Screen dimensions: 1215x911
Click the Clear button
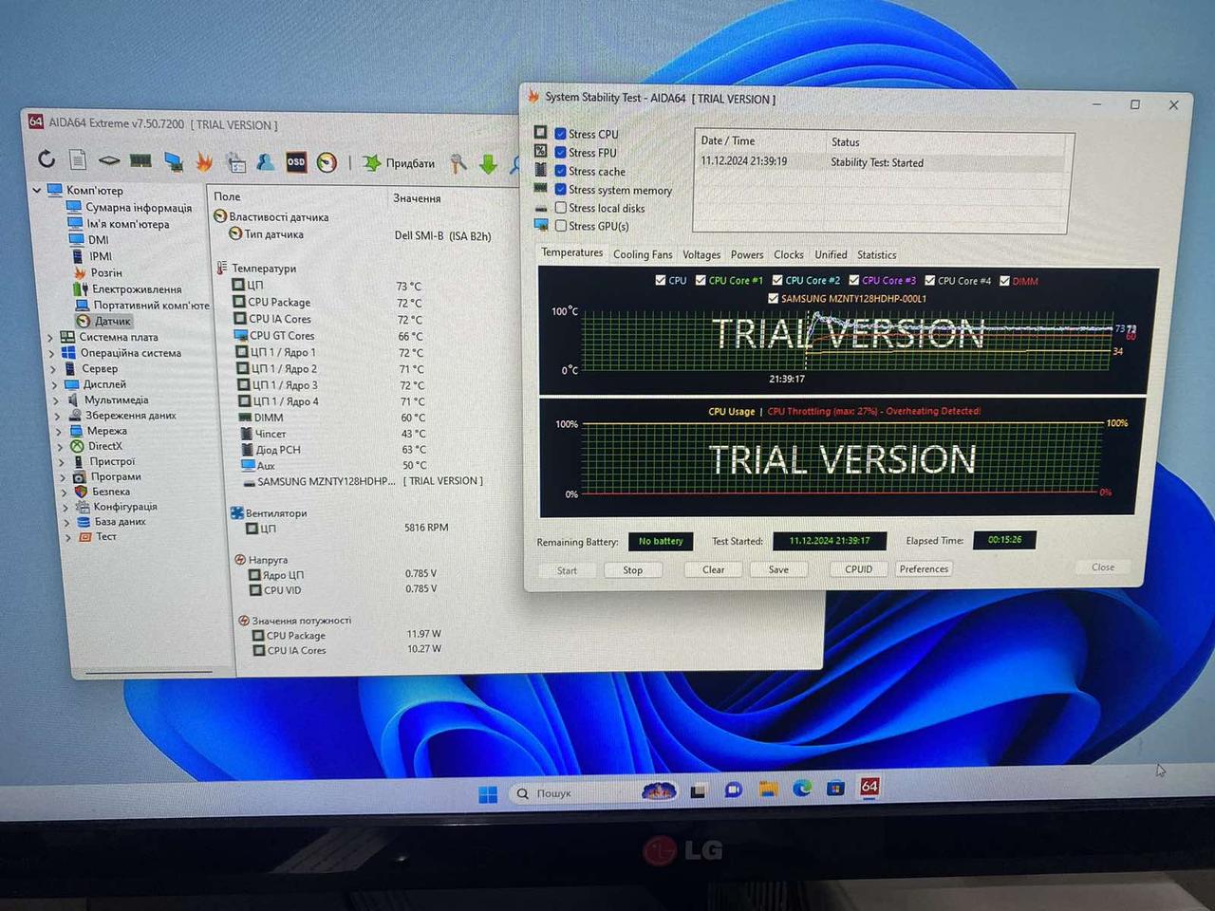pos(714,569)
